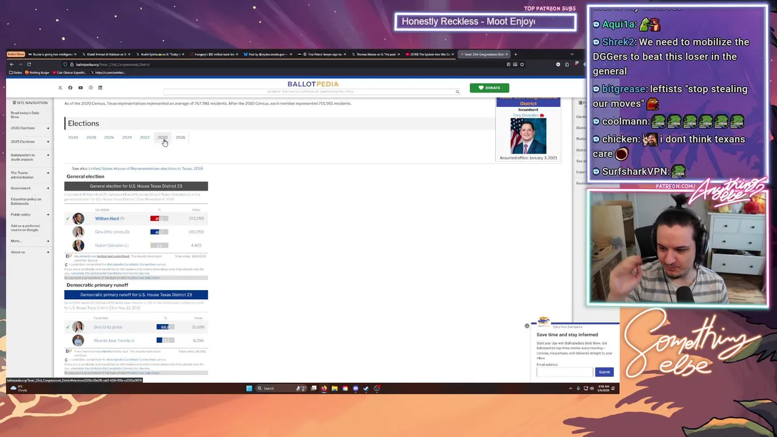Click the browser address bar URL

[x=113, y=64]
